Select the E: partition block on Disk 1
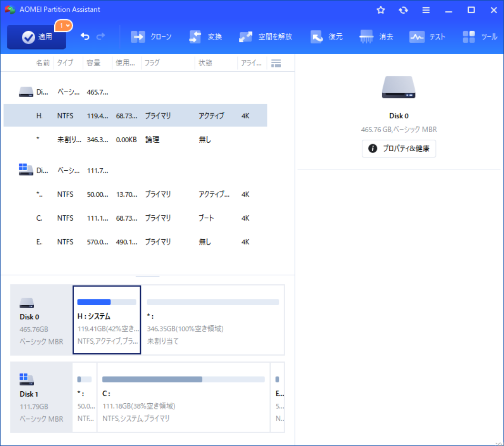The width and height of the screenshot is (504, 446). pyautogui.click(x=278, y=397)
